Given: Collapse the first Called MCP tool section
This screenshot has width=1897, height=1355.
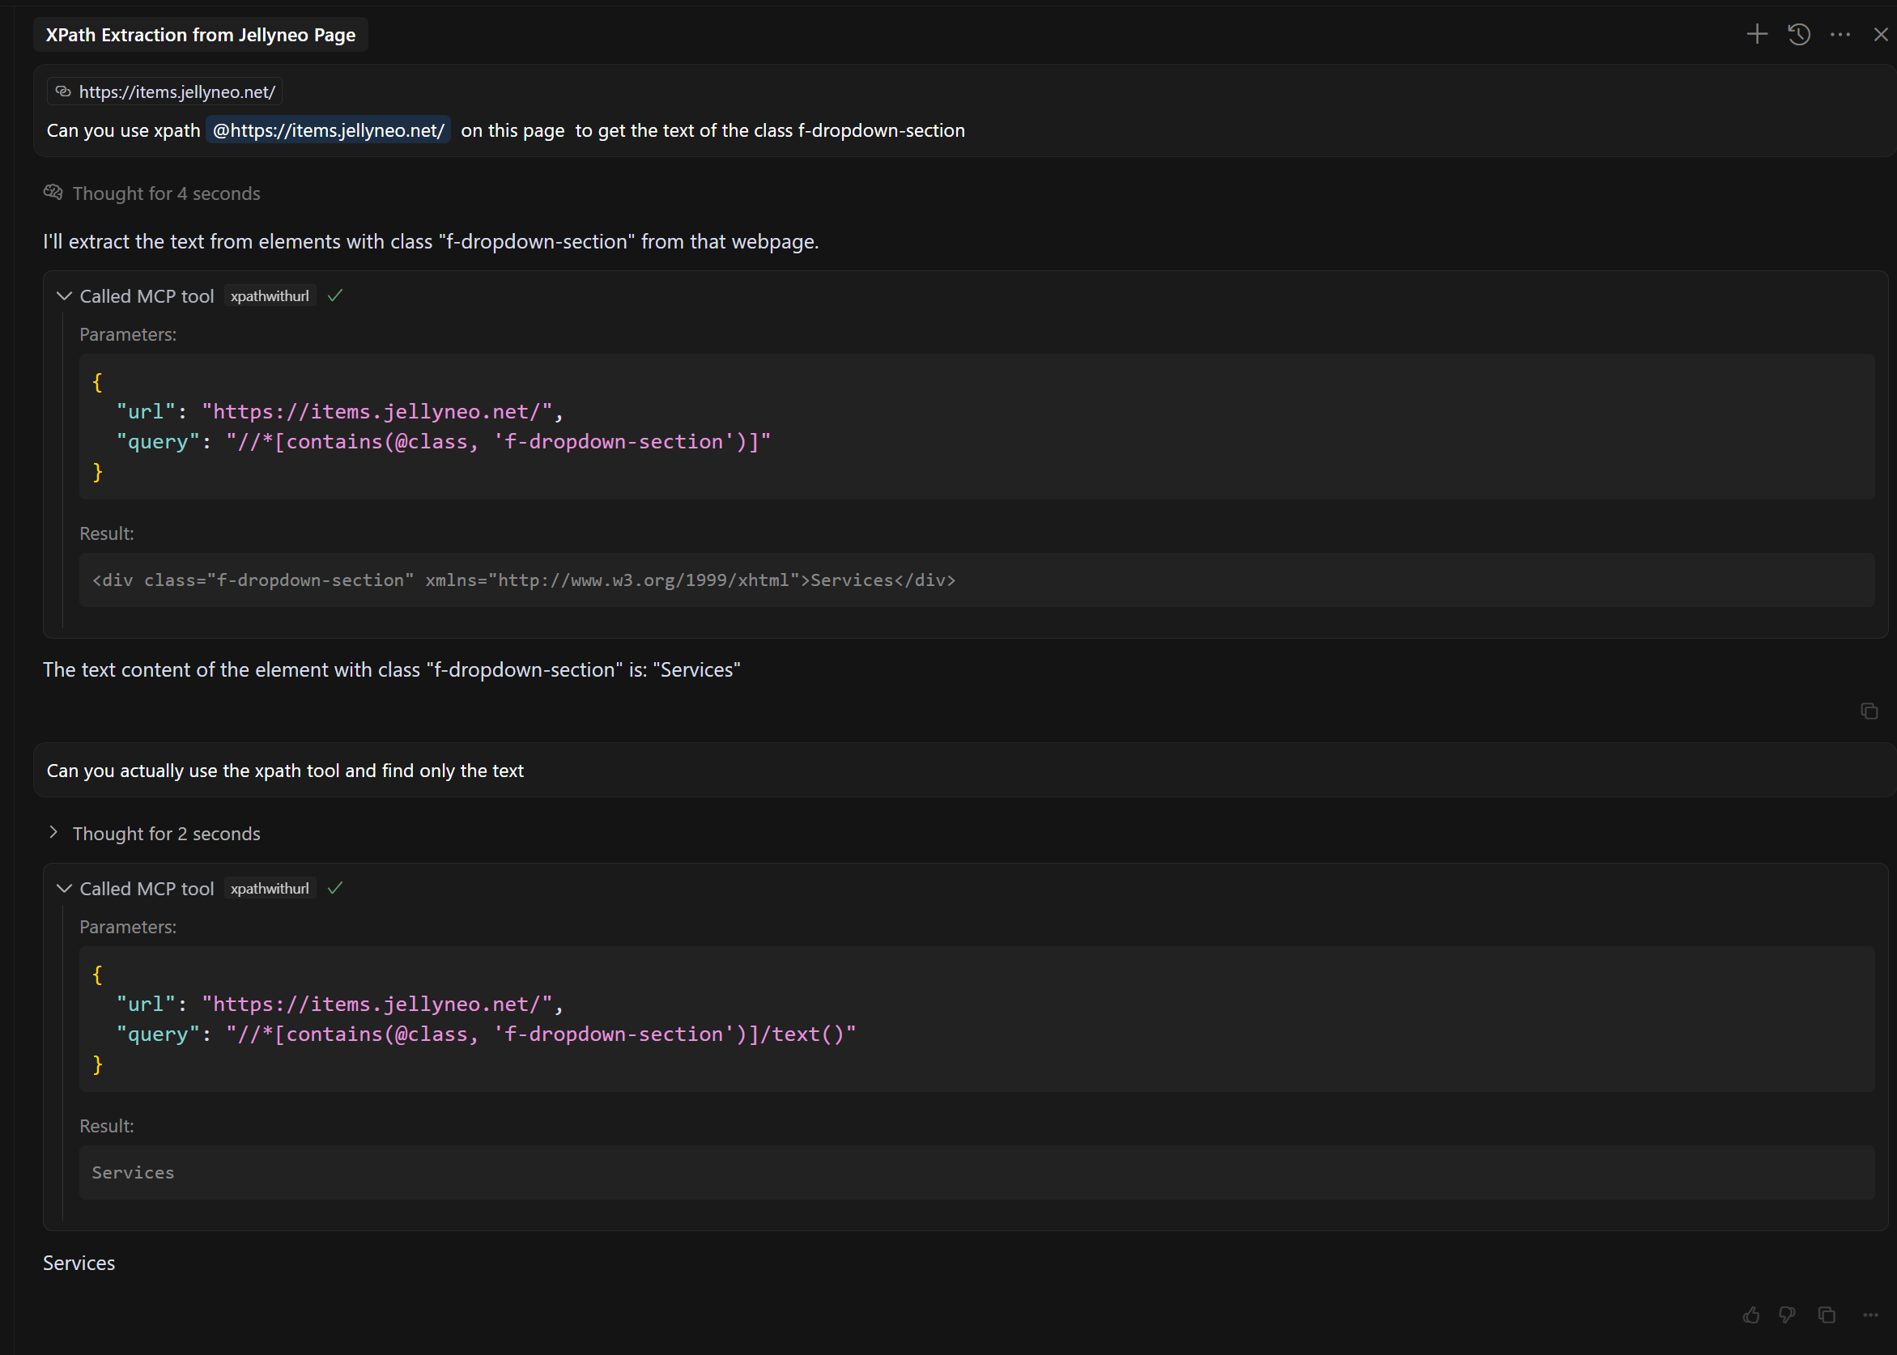Looking at the screenshot, I should [64, 296].
